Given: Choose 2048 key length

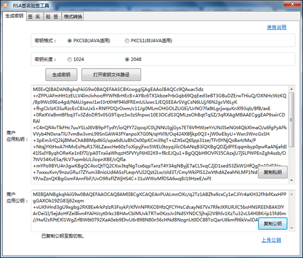Looking at the screenshot, I should click(x=127, y=59).
